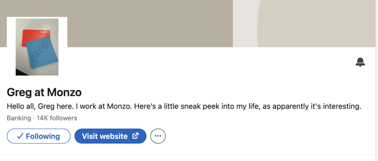Click the Banking industry label
The image size is (378, 161).
coord(19,118)
